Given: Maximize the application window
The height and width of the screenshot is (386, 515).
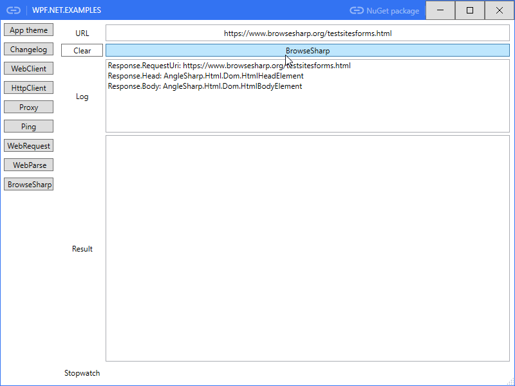Looking at the screenshot, I should (470, 10).
